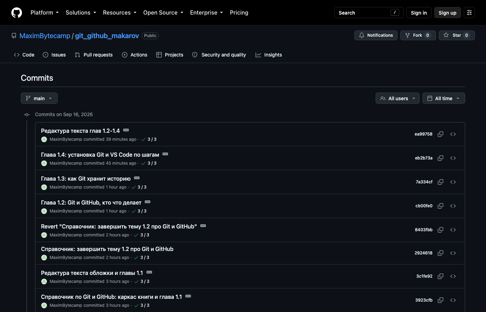Copy full SHA for commit 8403fbb

(441, 230)
